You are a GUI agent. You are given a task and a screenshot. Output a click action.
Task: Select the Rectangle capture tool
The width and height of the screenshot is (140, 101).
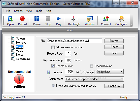point(74,21)
